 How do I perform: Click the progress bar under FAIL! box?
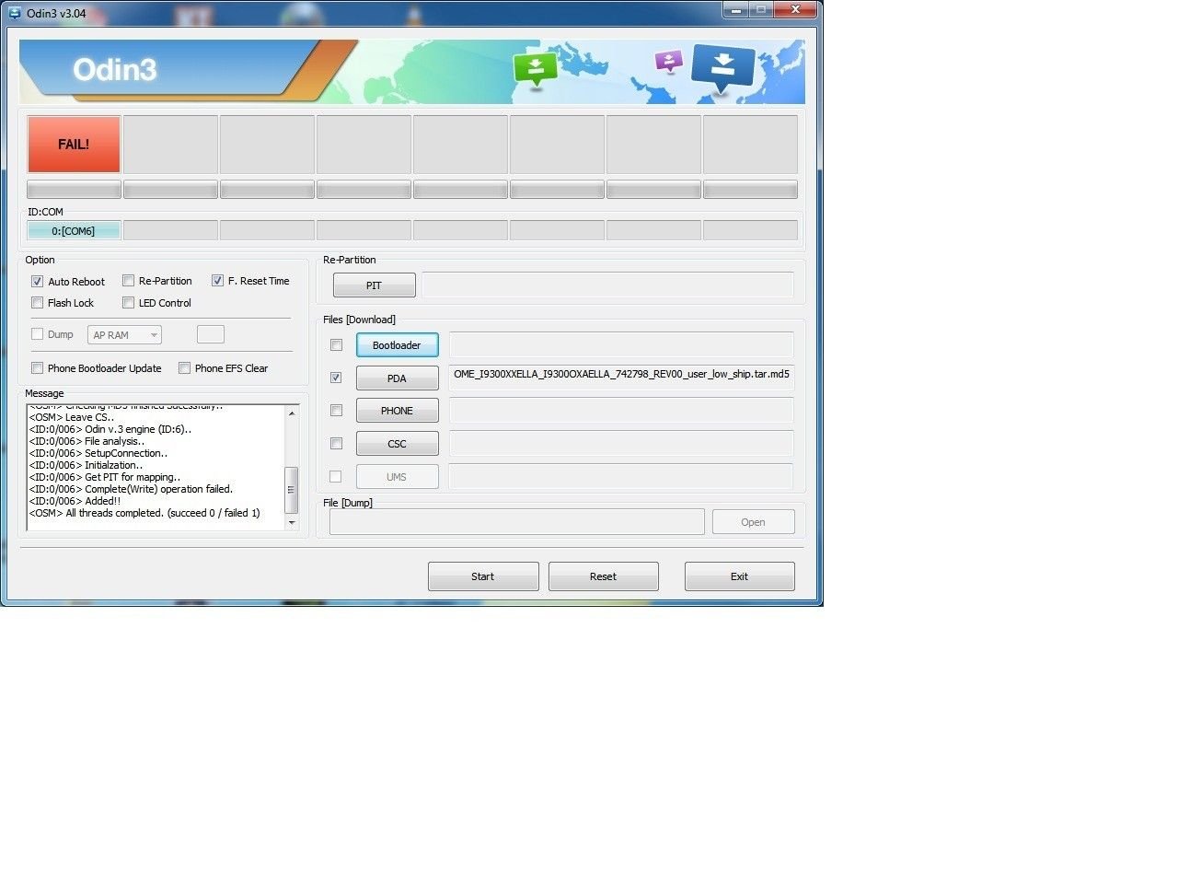[74, 190]
